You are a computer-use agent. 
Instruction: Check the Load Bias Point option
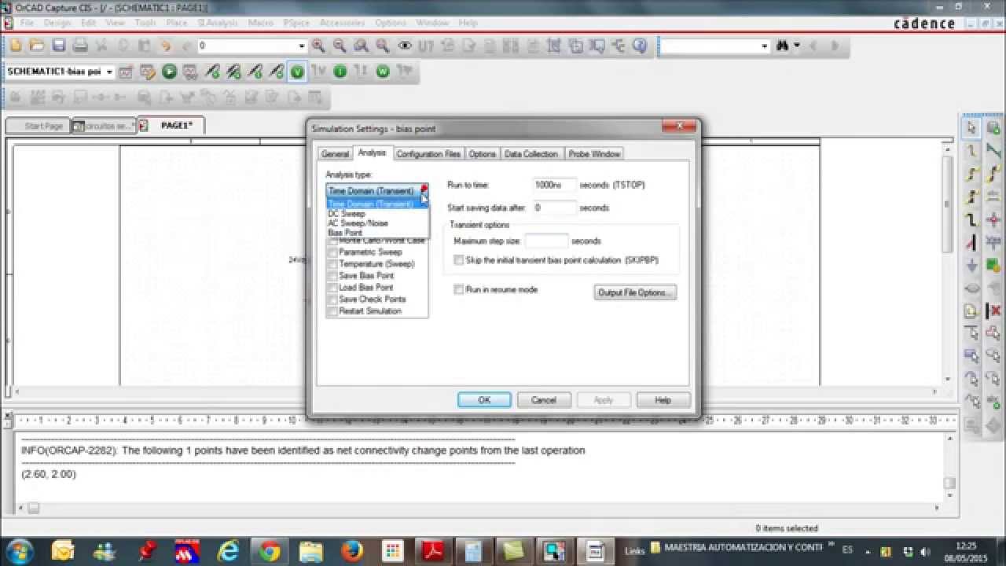click(332, 288)
